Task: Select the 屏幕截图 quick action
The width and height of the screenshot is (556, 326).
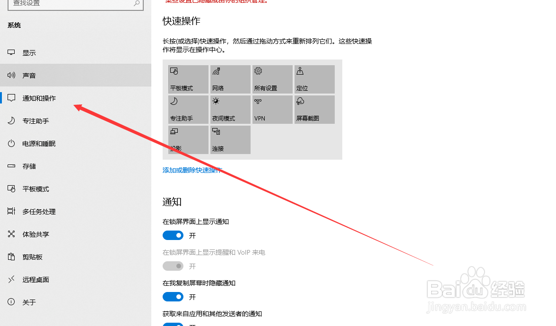Action: click(x=314, y=109)
